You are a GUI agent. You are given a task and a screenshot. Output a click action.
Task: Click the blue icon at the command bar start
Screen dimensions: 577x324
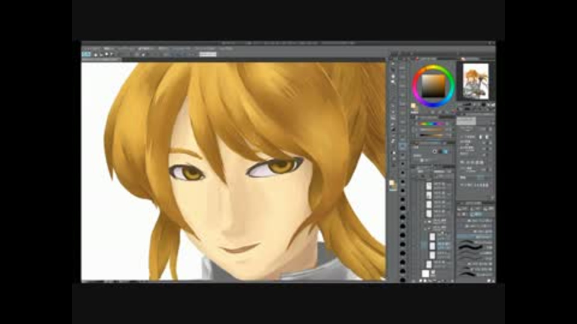(x=86, y=55)
